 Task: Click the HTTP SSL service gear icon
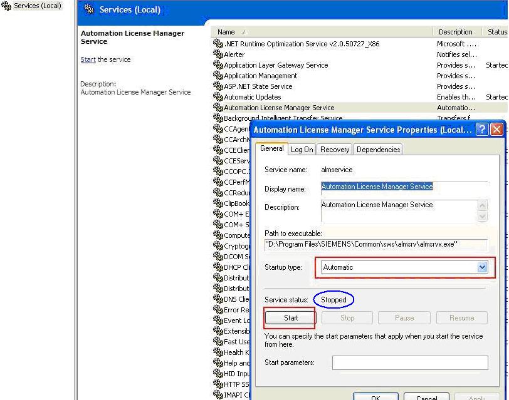point(218,384)
